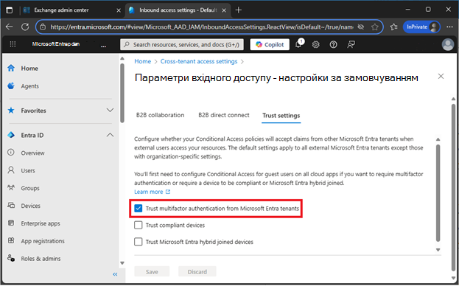This screenshot has width=459, height=286.
Task: Switch to the B2B collaboration tab
Action: pos(160,115)
